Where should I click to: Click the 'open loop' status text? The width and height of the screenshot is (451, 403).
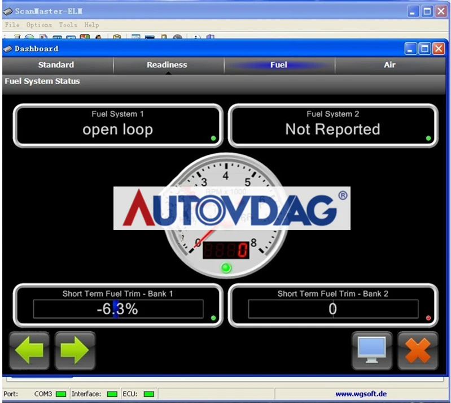click(117, 129)
